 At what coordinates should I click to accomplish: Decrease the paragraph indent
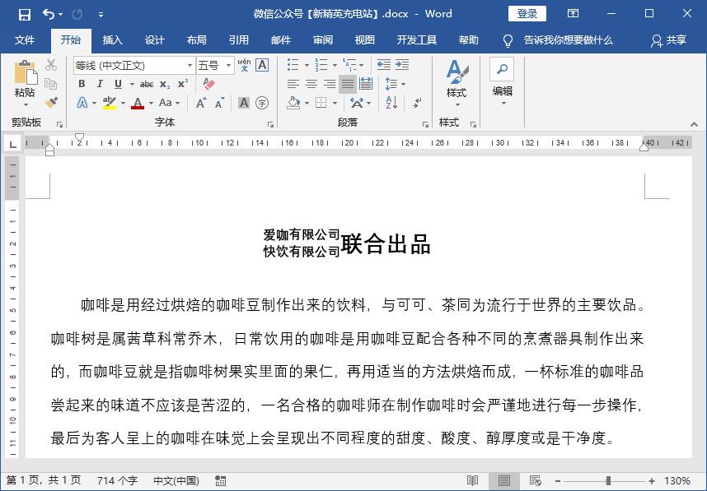[384, 65]
